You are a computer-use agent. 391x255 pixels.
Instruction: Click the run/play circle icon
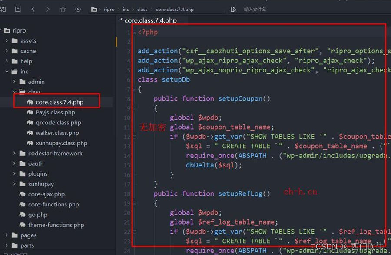pos(78,9)
